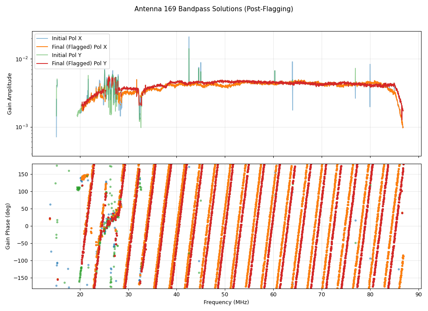This screenshot has width=428, height=311.
Task: Select the 150 tick label on the phase axis
Action: click(x=23, y=174)
